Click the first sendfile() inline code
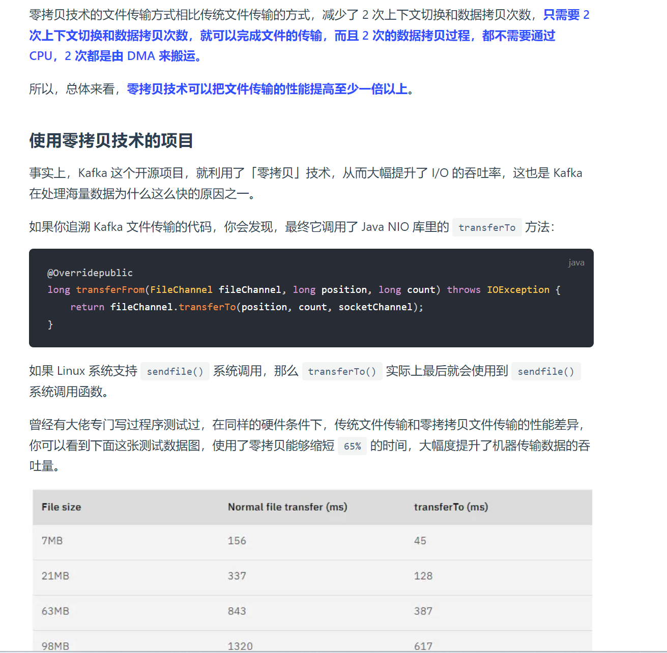 click(175, 371)
